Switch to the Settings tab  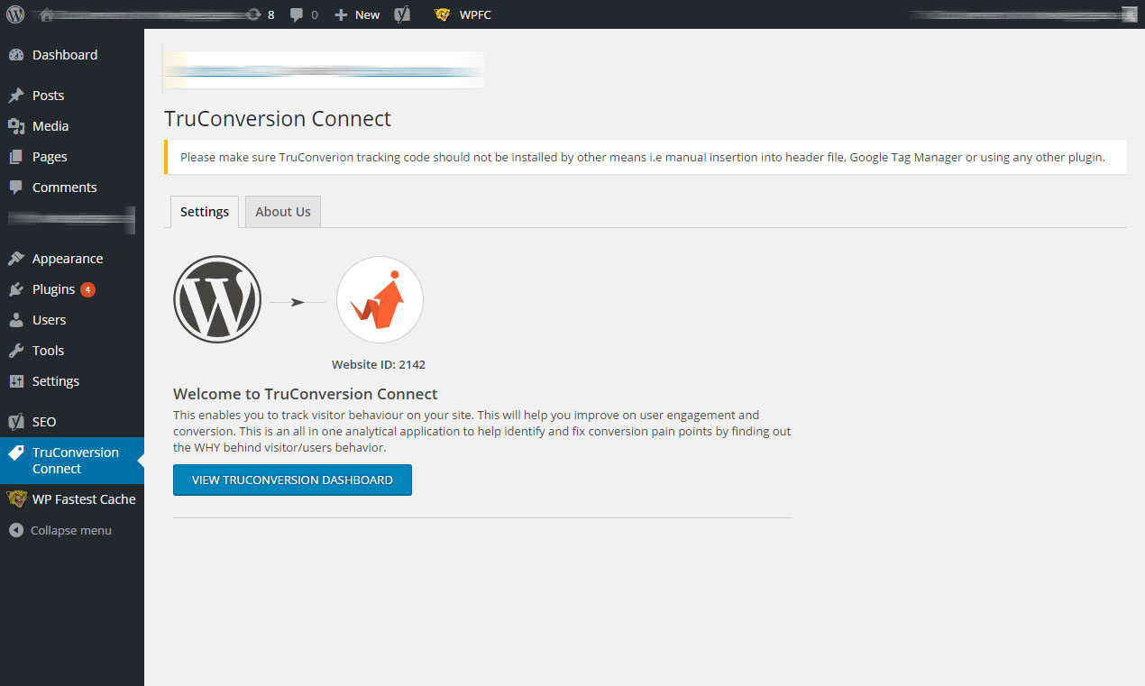click(205, 212)
